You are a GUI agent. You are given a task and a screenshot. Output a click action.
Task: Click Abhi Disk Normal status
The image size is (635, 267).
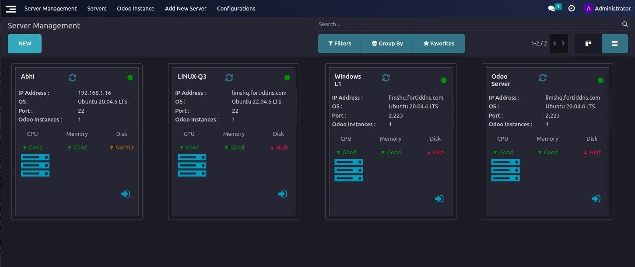122,148
